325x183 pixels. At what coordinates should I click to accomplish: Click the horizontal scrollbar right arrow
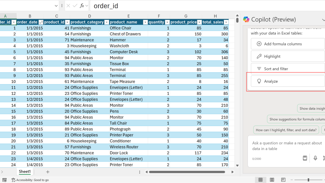(232, 172)
